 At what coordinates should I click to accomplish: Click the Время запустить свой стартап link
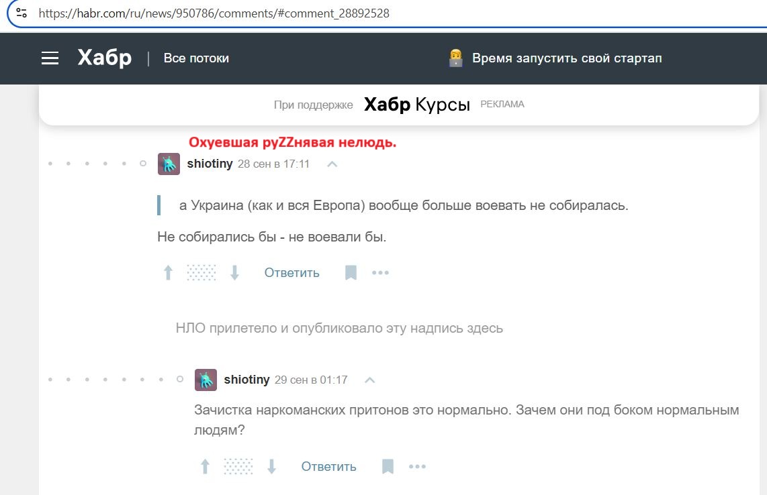pyautogui.click(x=566, y=58)
